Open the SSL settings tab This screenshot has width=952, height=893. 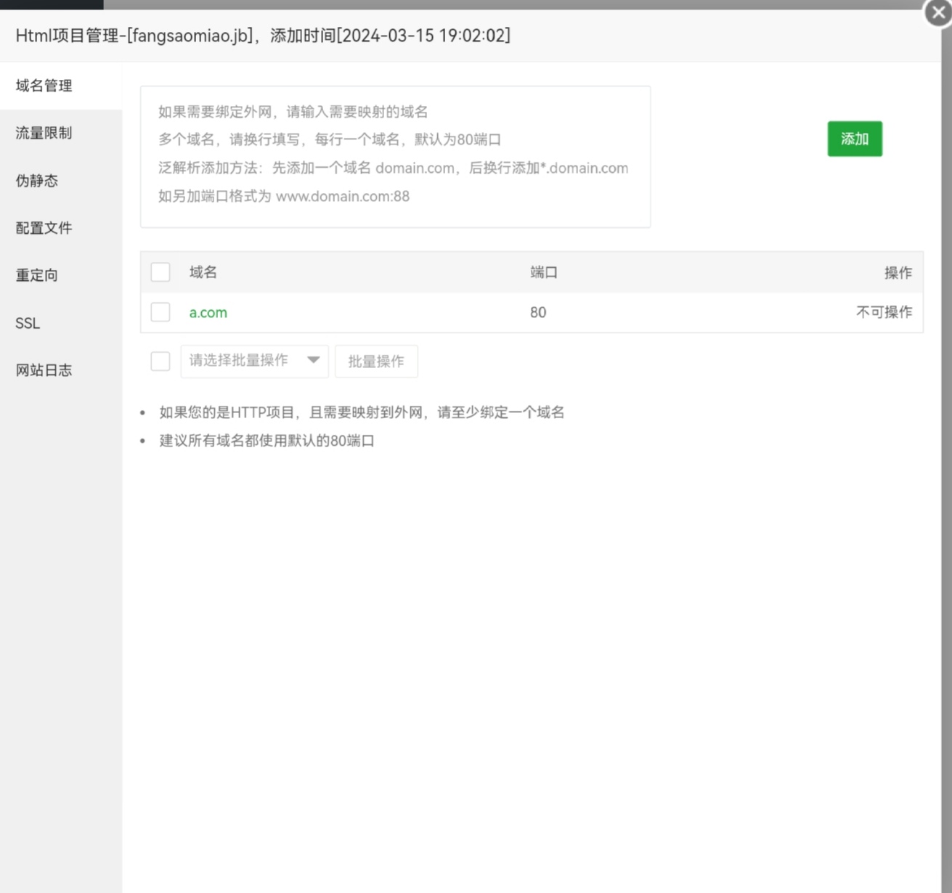(61, 323)
